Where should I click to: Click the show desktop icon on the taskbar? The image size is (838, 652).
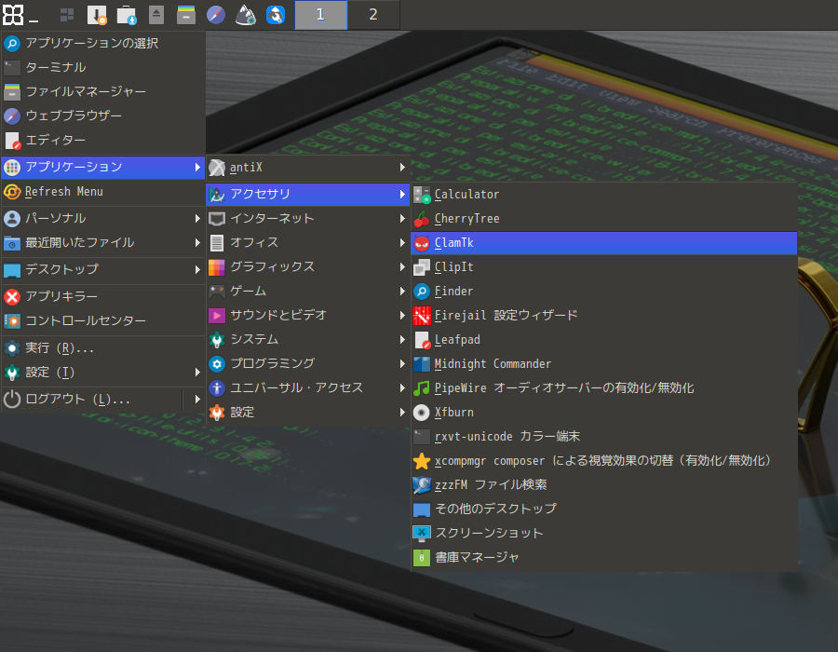point(67,15)
